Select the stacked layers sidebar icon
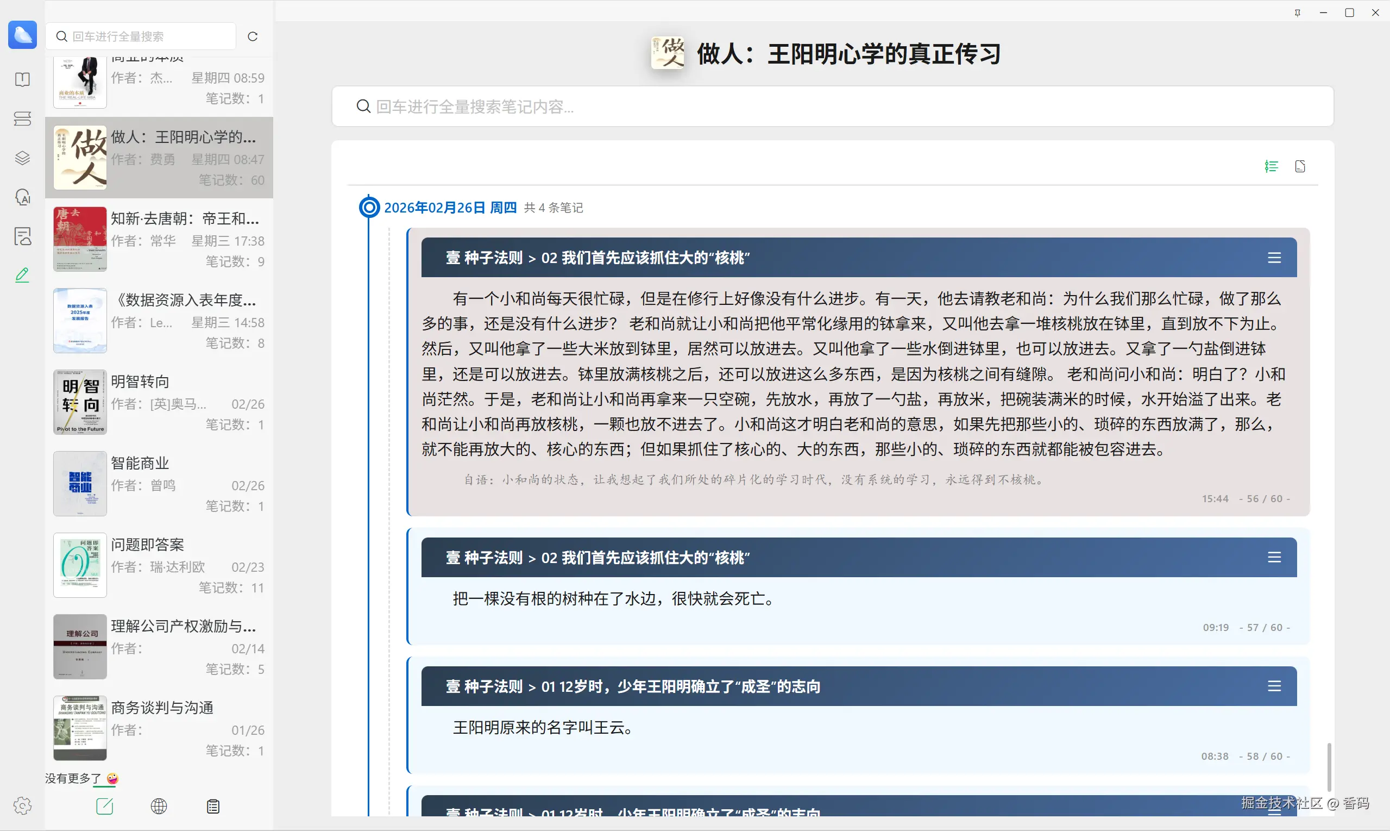 point(22,158)
